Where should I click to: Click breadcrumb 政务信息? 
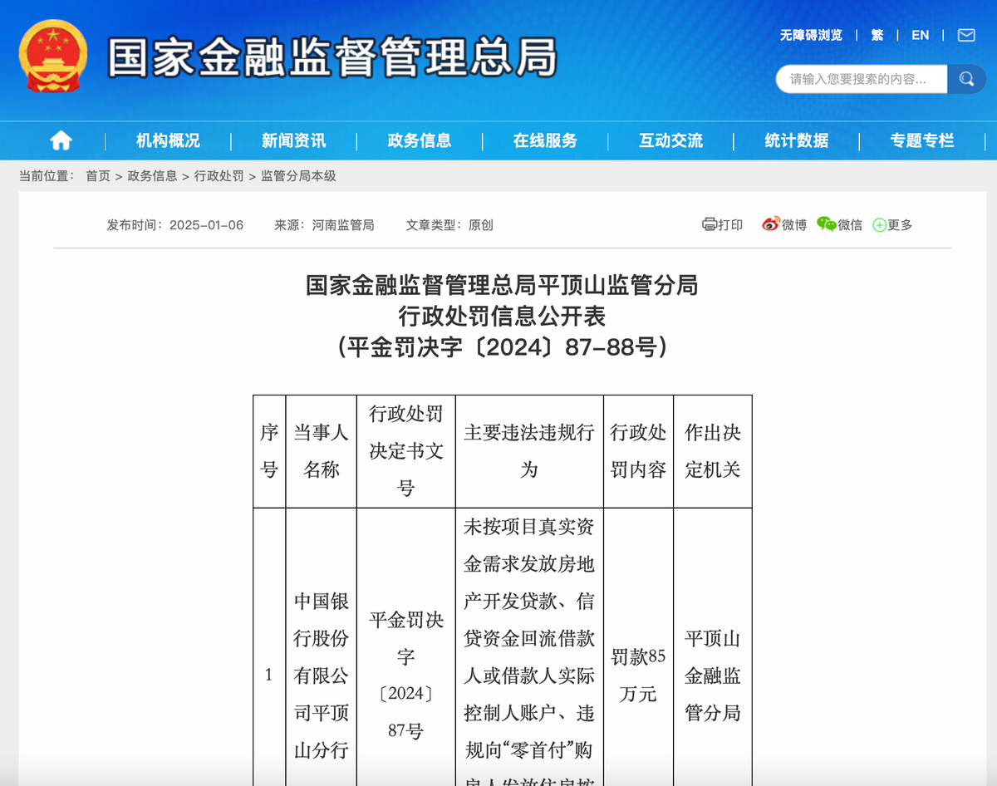152,176
